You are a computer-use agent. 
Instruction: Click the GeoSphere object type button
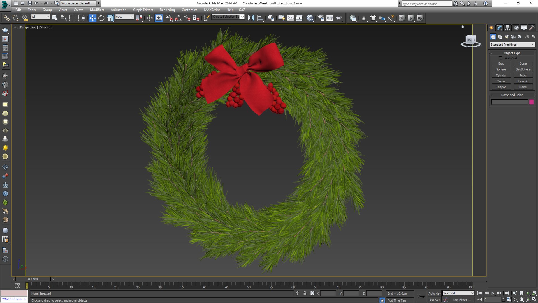tap(523, 69)
